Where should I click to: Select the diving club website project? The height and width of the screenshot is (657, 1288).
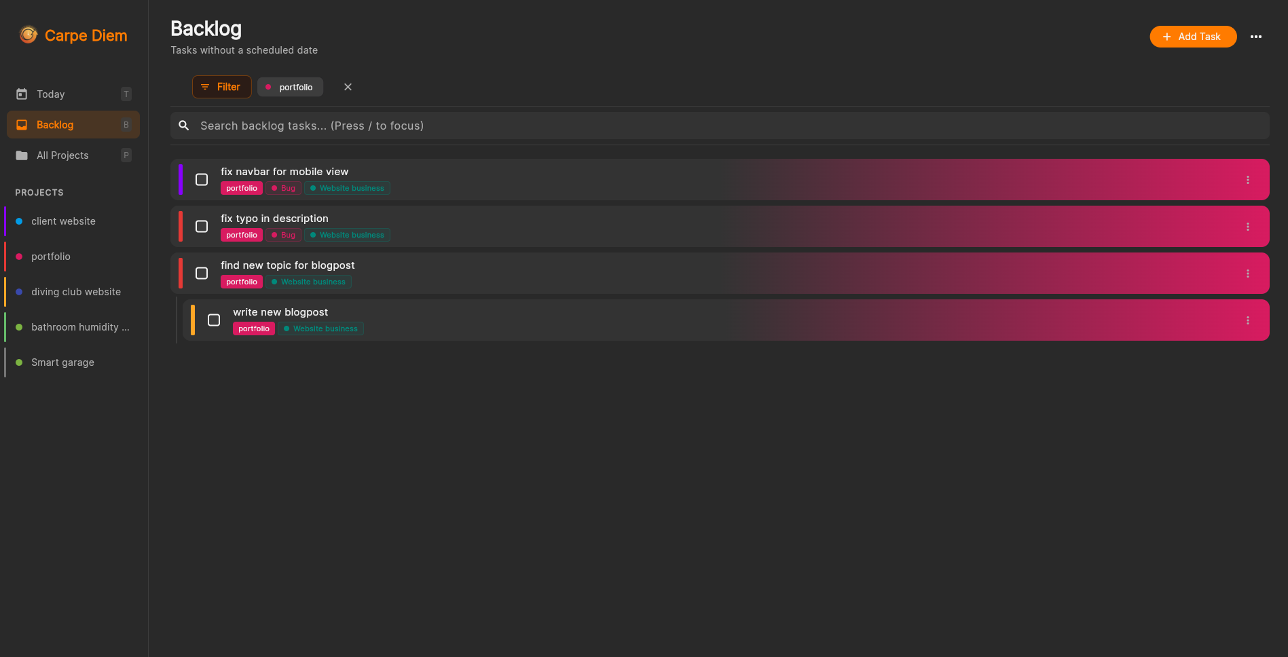(x=76, y=292)
